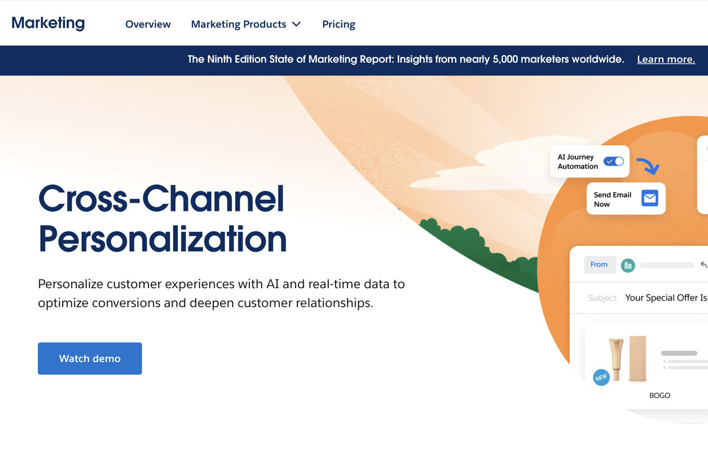Select the Overview navigation item
This screenshot has height=451, width=708.
coord(147,24)
